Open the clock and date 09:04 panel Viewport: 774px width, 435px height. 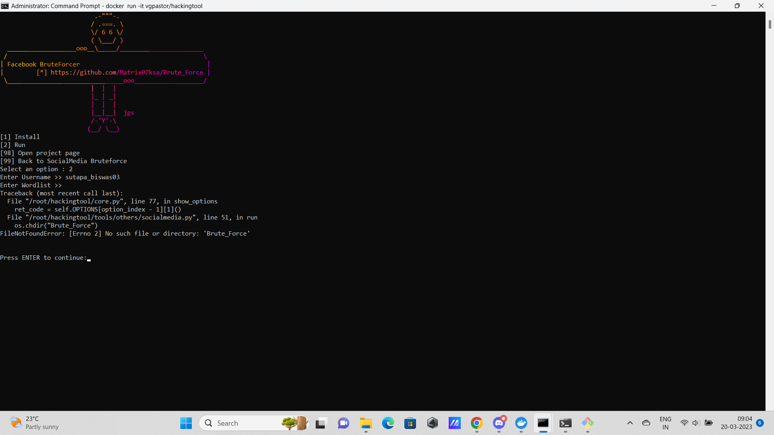pyautogui.click(x=737, y=423)
